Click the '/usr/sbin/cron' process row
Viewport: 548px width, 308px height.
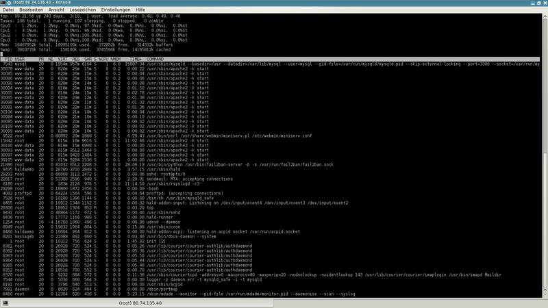[x=90, y=227]
